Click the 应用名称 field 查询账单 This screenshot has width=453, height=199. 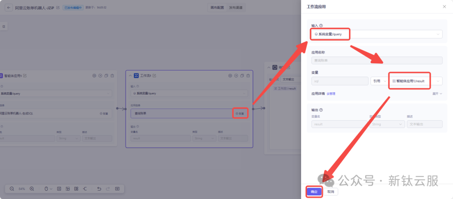click(x=377, y=61)
